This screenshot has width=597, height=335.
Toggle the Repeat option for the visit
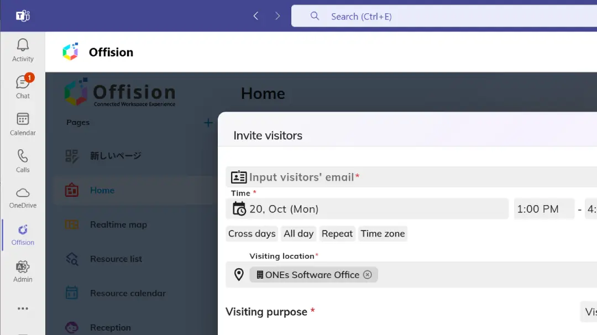point(337,234)
